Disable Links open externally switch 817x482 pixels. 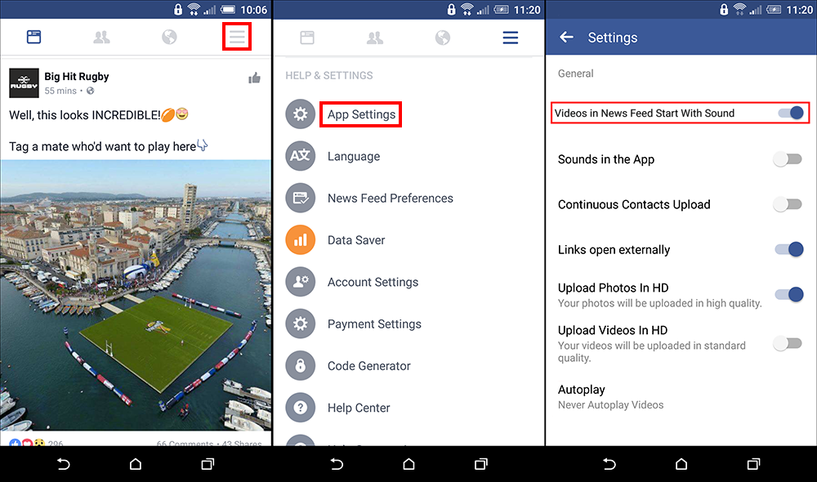pos(789,250)
